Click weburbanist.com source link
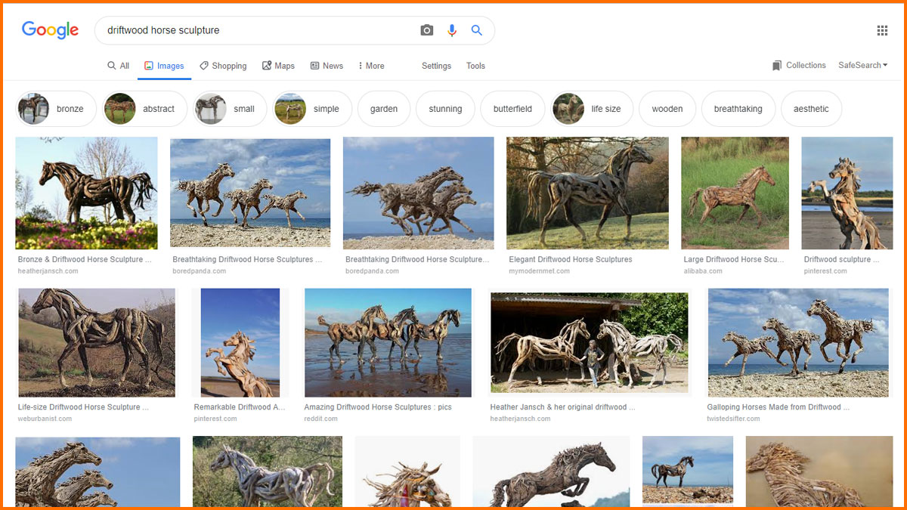907x510 pixels. (45, 419)
